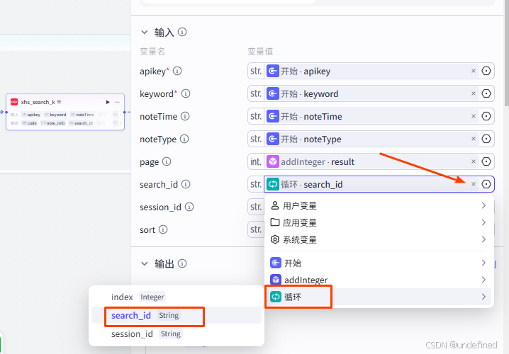Open the str type dropdown for apikey
509x354 pixels.
click(256, 71)
